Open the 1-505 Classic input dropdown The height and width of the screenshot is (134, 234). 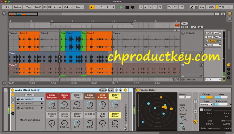point(213,33)
